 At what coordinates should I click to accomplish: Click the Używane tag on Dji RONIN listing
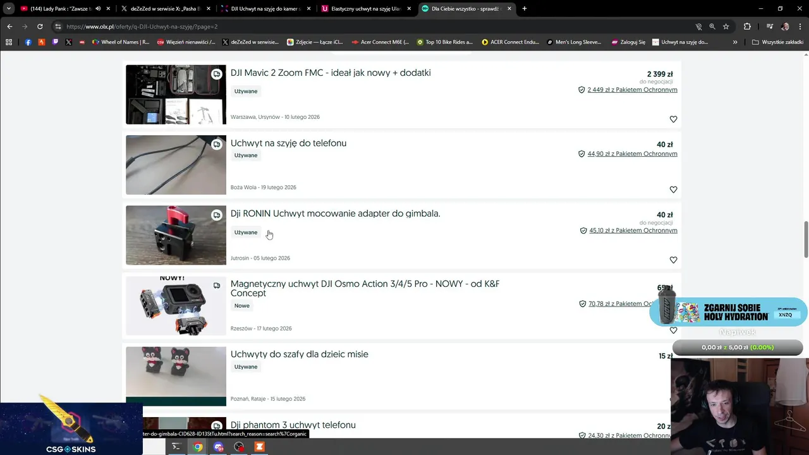click(246, 233)
